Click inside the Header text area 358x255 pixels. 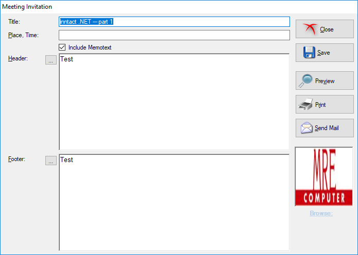pyautogui.click(x=174, y=102)
